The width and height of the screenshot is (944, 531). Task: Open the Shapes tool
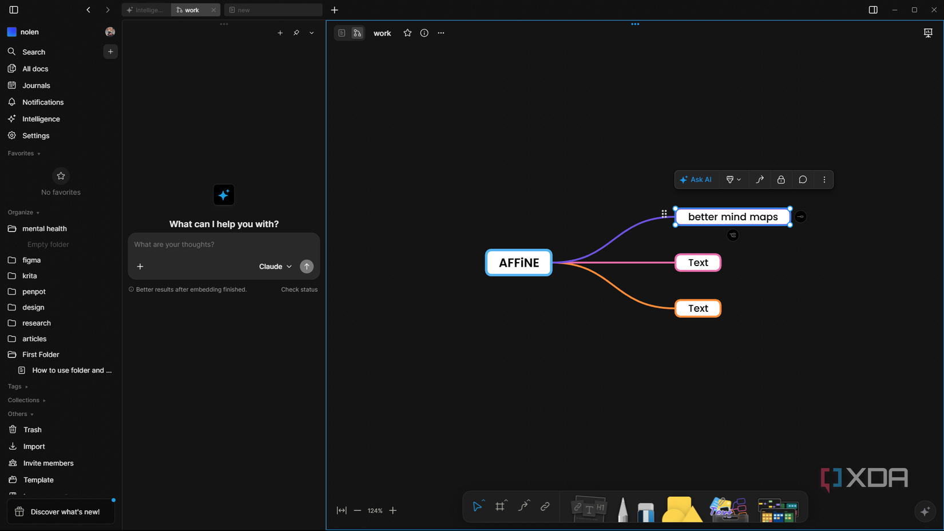point(682,509)
